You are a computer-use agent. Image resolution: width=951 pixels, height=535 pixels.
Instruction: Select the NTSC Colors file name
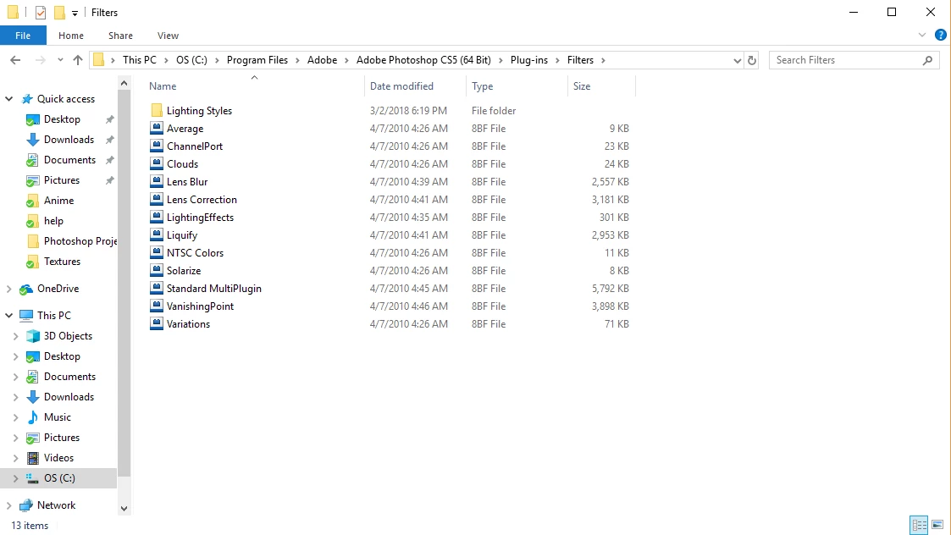(196, 253)
